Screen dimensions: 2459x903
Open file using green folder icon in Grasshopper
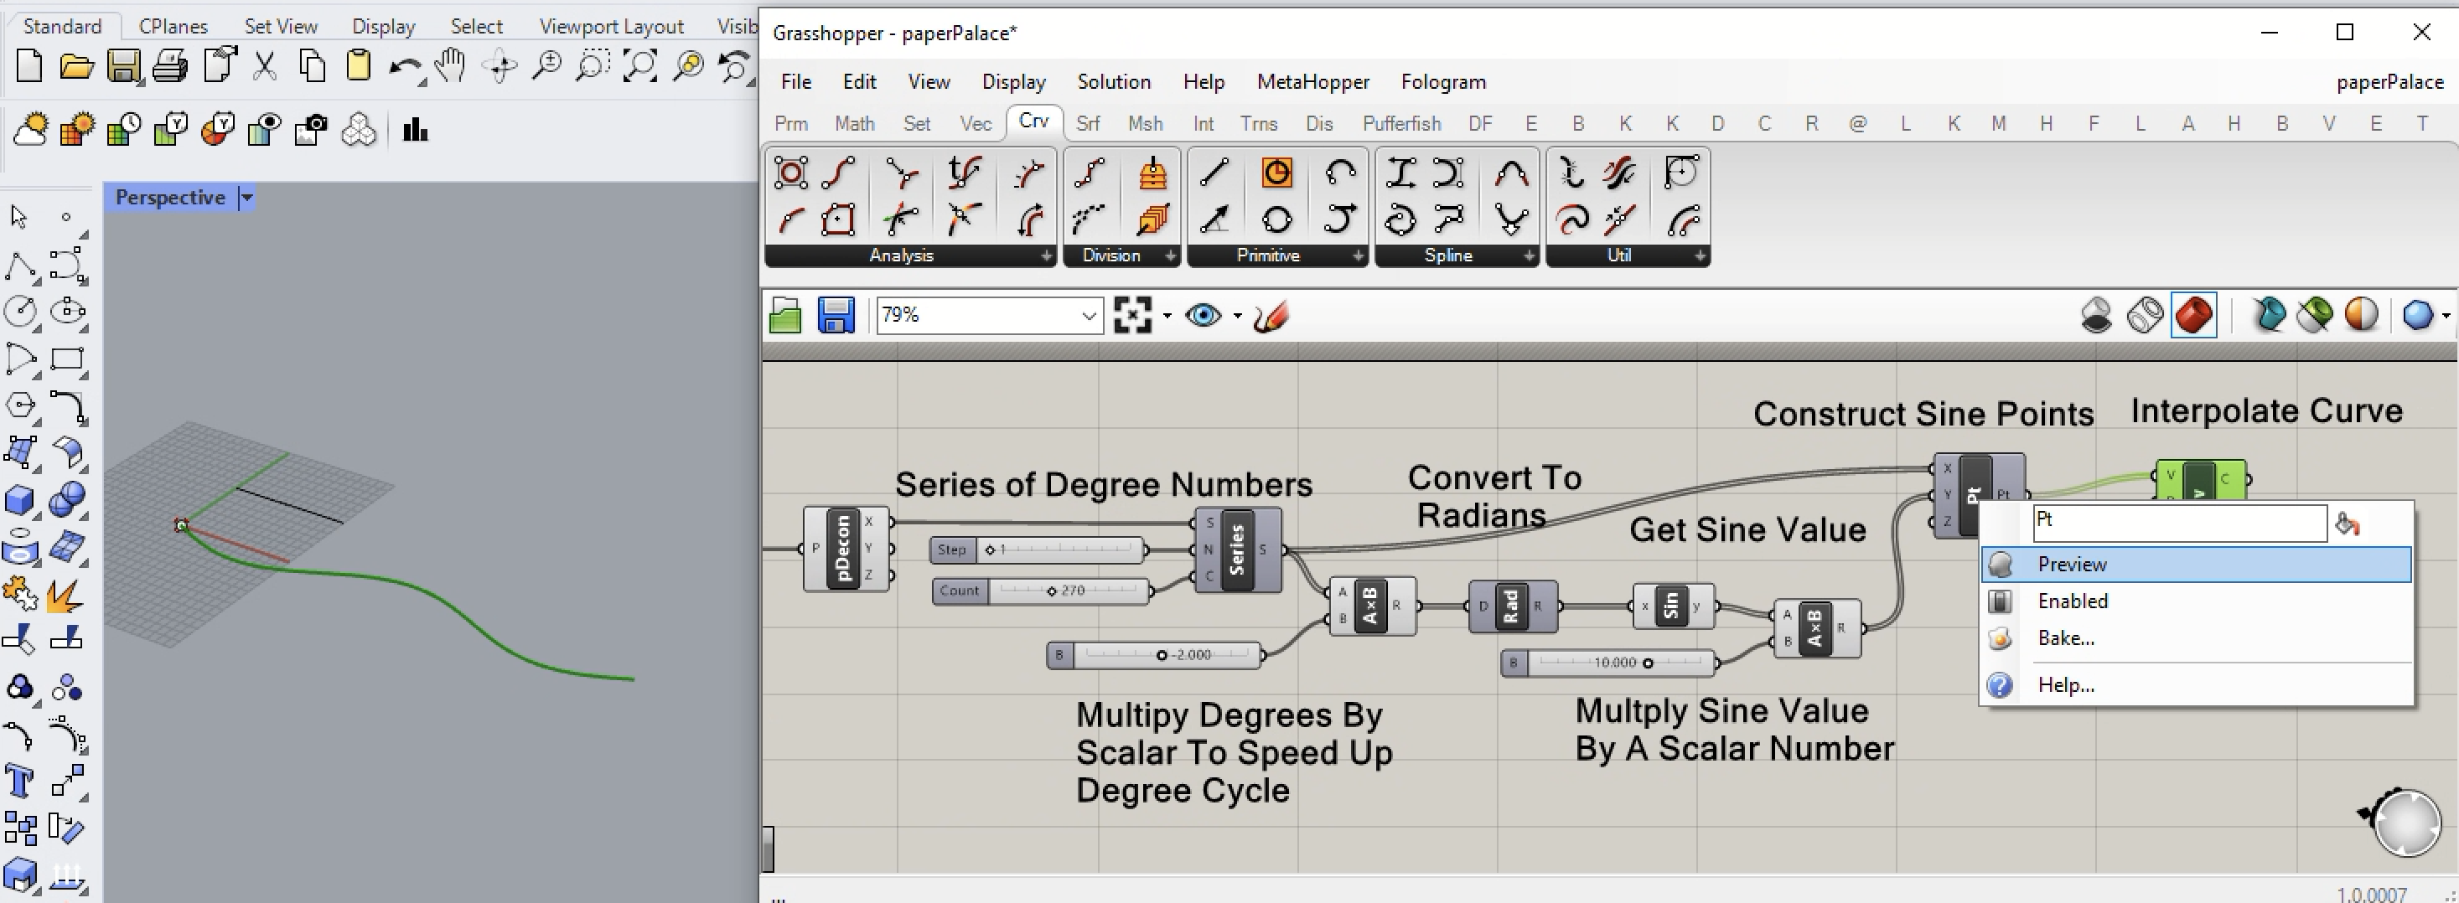[x=784, y=315]
